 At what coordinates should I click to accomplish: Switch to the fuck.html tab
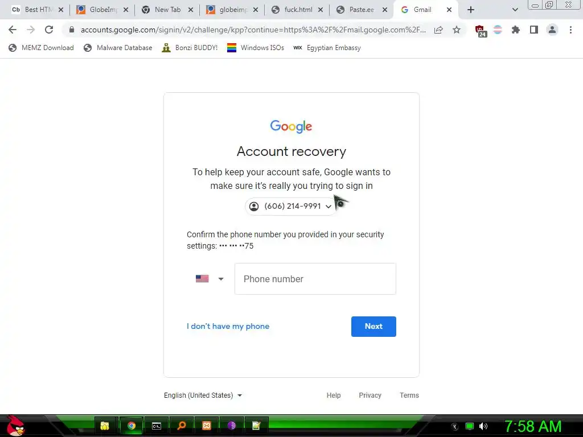click(x=297, y=10)
